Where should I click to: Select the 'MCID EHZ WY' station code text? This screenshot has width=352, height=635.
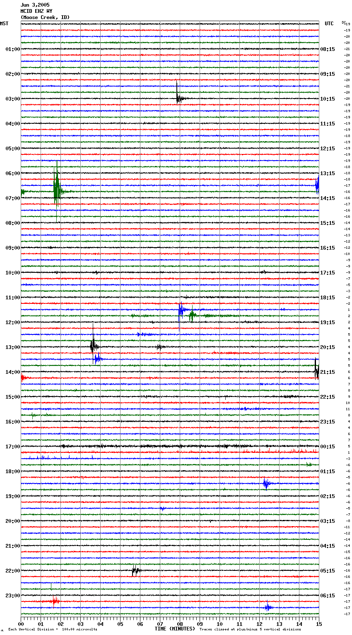(36, 11)
